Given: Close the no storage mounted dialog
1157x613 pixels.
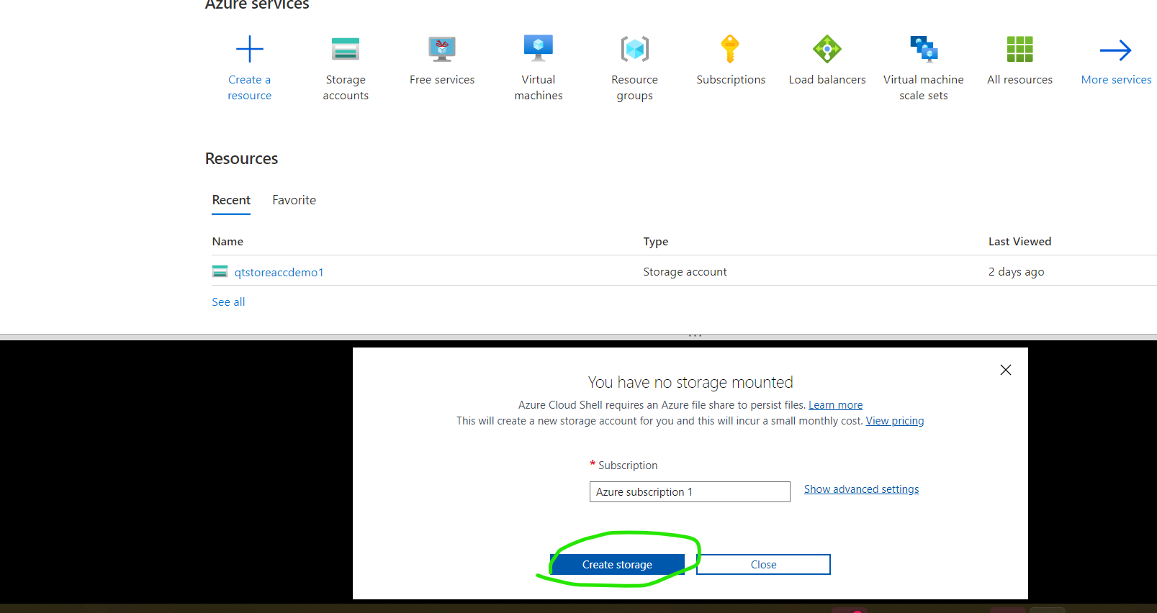Looking at the screenshot, I should click(x=1006, y=370).
